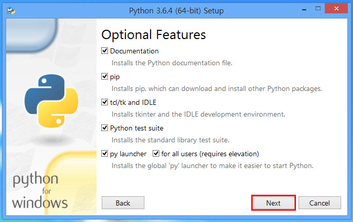The height and width of the screenshot is (222, 353).
Task: Click the global 'py' launcher description text
Action: pos(212,165)
